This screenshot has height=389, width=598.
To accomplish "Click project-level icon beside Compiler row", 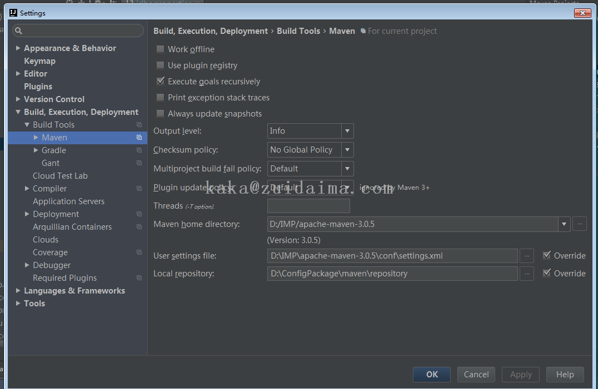I will (139, 189).
